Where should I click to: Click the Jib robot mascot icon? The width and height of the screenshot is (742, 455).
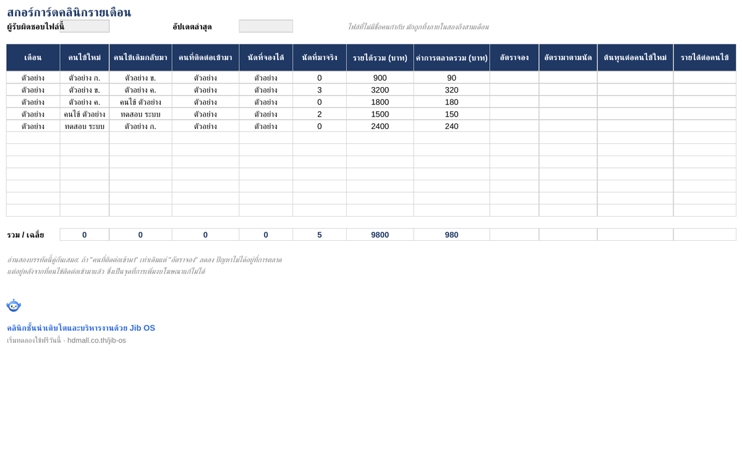click(x=14, y=305)
